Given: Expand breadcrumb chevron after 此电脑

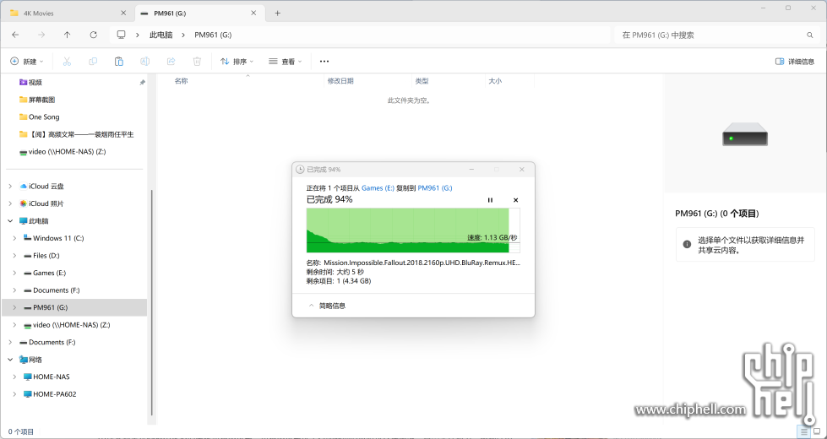Looking at the screenshot, I should click(x=183, y=35).
